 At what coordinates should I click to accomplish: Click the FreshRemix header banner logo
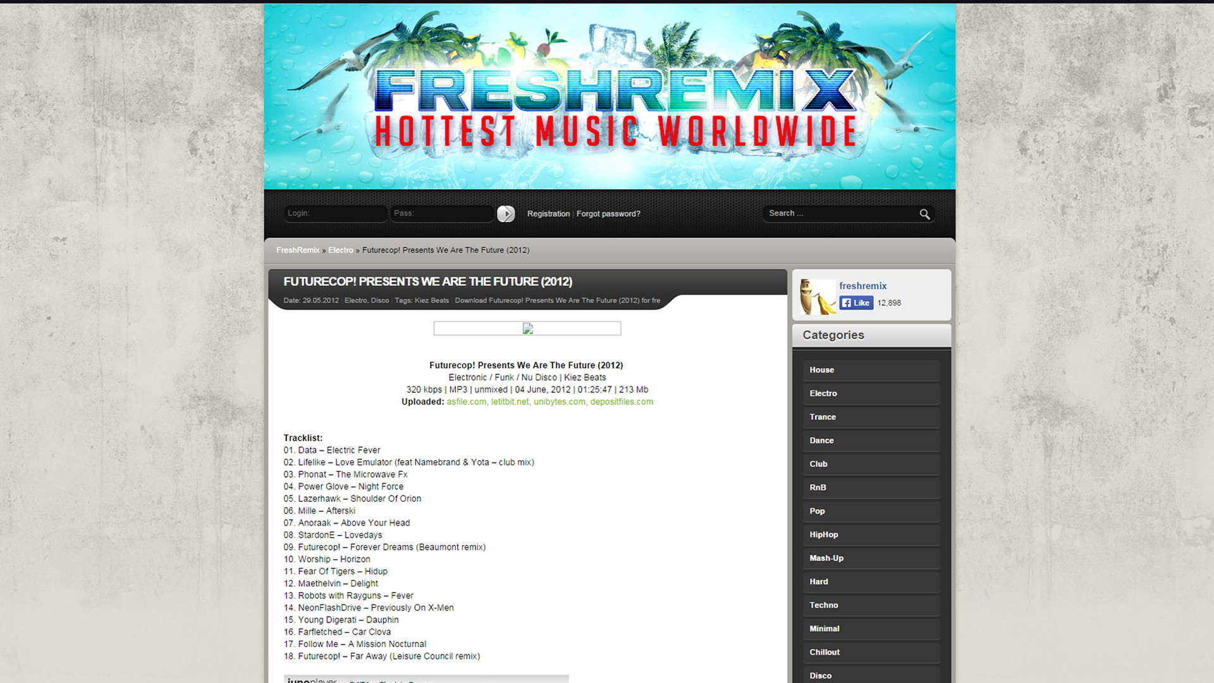(x=610, y=96)
